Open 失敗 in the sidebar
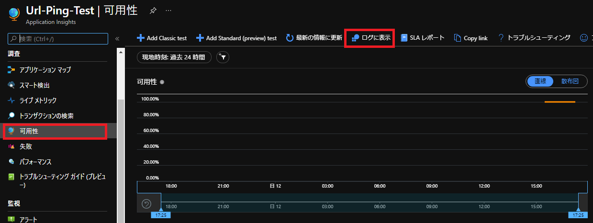The width and height of the screenshot is (593, 223). pos(26,146)
